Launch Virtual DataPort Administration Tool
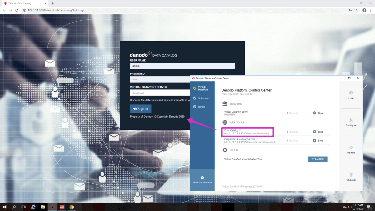Viewport: 375px width, 211px height. [x=318, y=159]
